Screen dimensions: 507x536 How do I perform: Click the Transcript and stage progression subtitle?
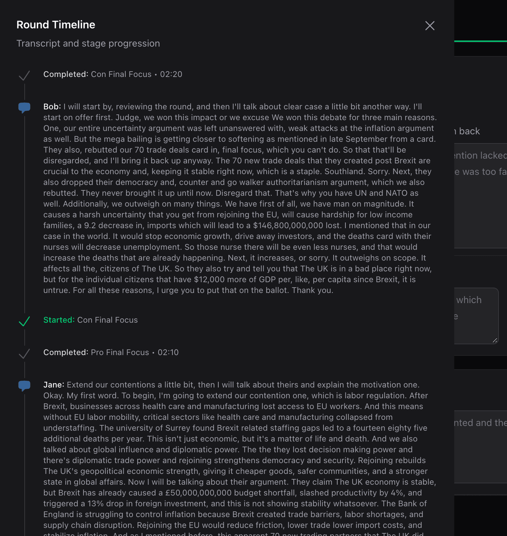88,44
